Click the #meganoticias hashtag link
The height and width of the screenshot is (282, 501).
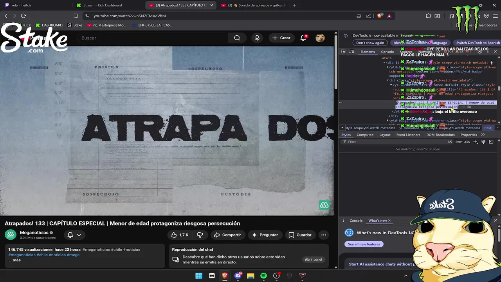(x=96, y=249)
